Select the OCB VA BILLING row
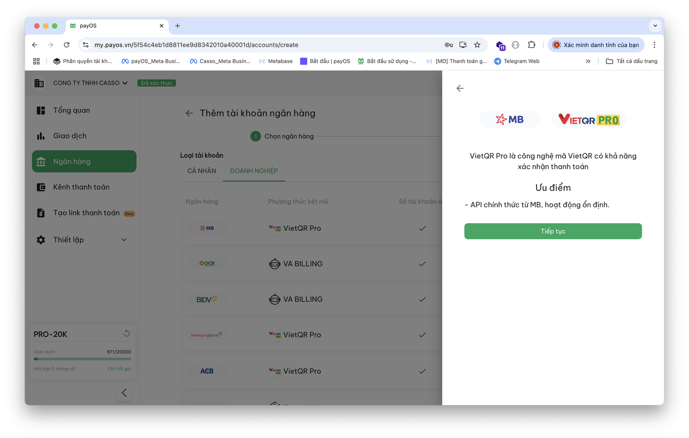 coord(313,264)
